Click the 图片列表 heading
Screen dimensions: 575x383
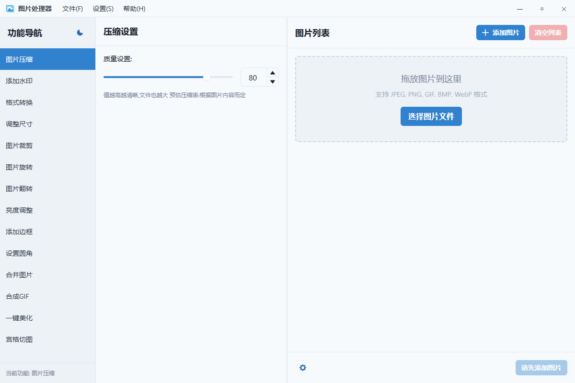[x=312, y=33]
